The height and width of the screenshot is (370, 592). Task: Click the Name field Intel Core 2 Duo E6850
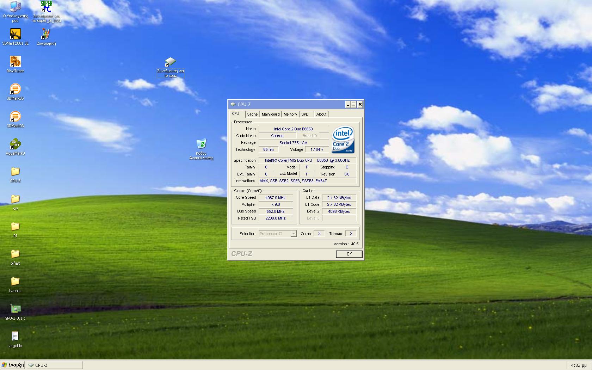[x=294, y=129]
